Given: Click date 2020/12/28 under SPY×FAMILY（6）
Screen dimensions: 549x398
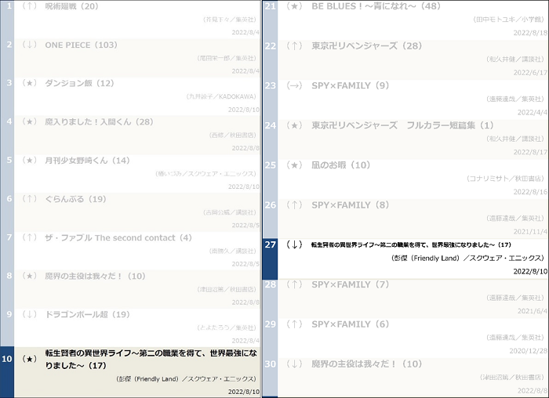Looking at the screenshot, I should (x=528, y=351).
